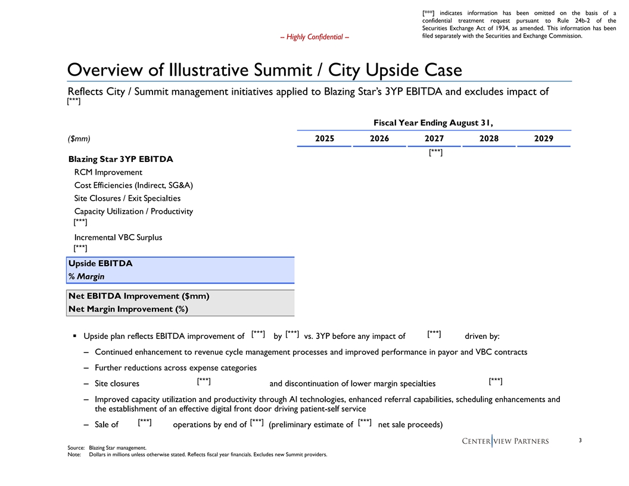
Task: Click the "Highly Confidential" red header text
Action: click(x=314, y=37)
